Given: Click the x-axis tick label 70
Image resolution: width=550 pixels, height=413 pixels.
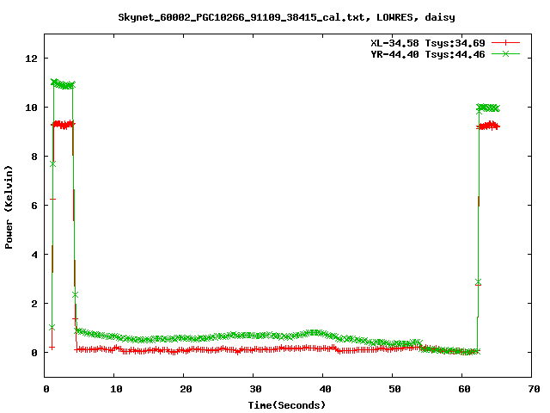Looking at the screenshot, I should tap(534, 389).
